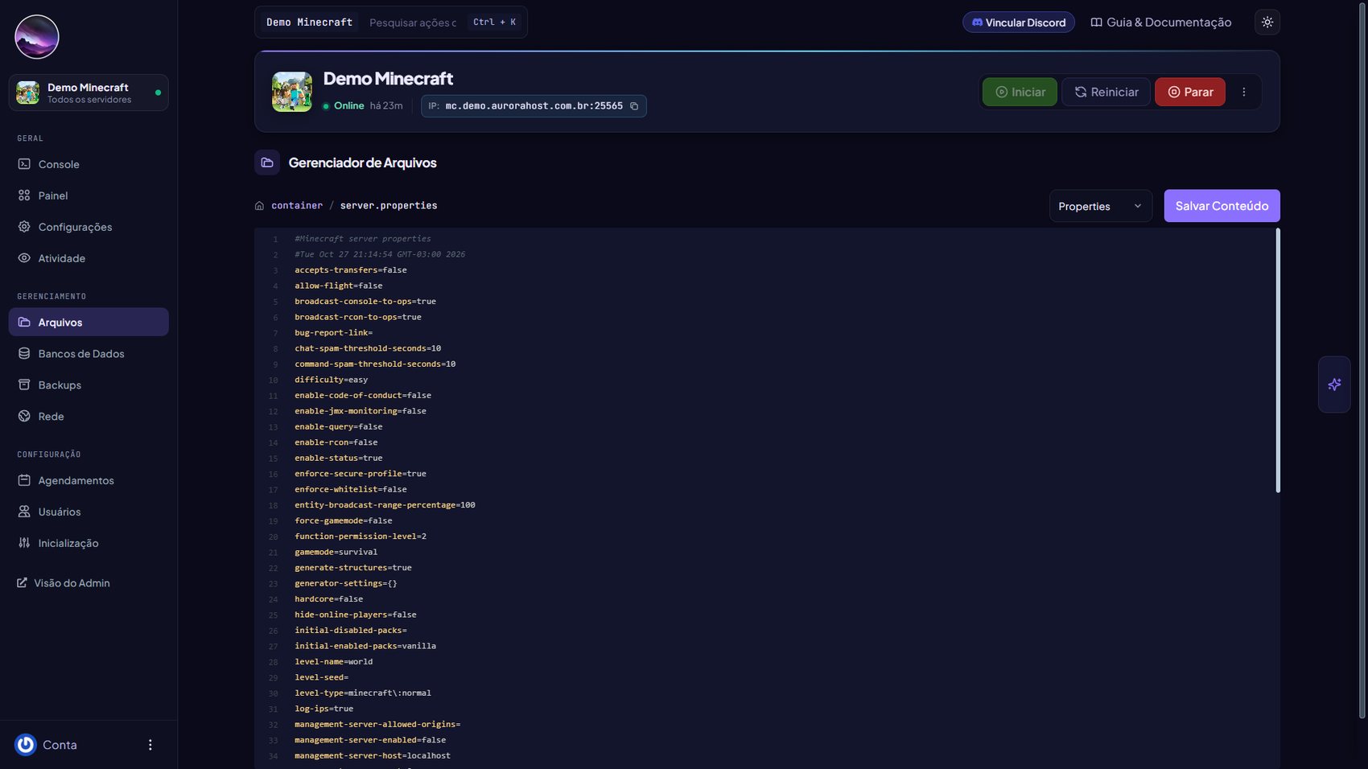
Task: Navigate to the container breadcrumb
Action: pyautogui.click(x=297, y=206)
